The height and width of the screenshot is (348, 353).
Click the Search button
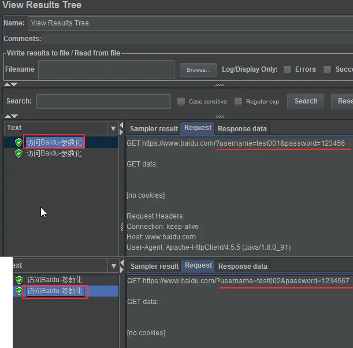coord(306,101)
